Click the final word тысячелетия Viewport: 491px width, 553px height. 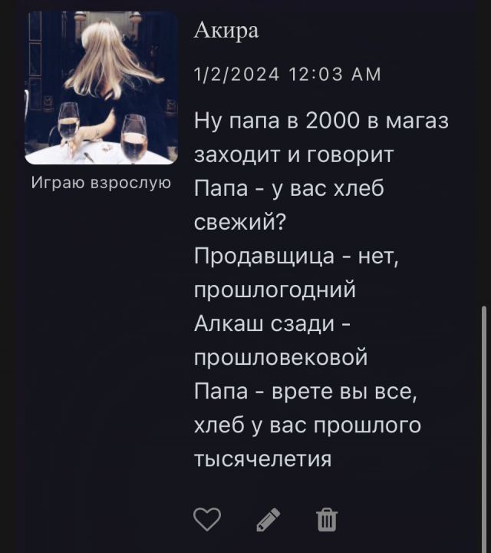pos(262,459)
